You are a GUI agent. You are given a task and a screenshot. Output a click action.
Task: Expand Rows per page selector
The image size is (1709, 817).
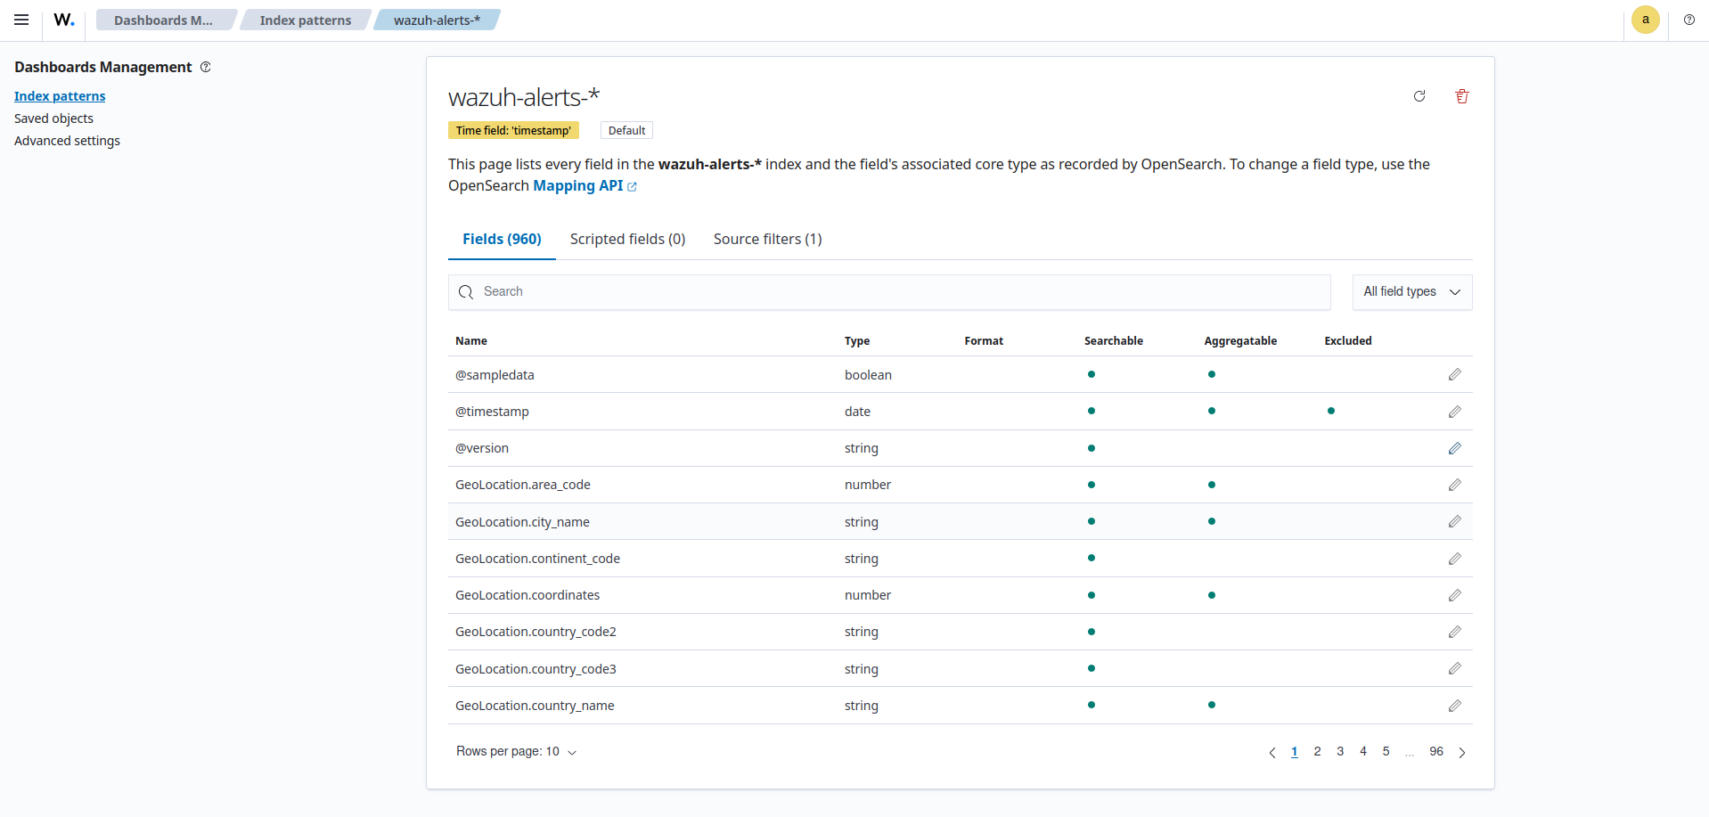[x=516, y=752]
